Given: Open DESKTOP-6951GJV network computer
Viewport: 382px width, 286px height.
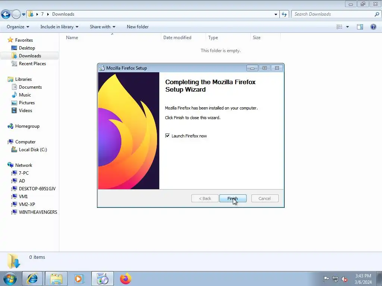Looking at the screenshot, I should 37,188.
